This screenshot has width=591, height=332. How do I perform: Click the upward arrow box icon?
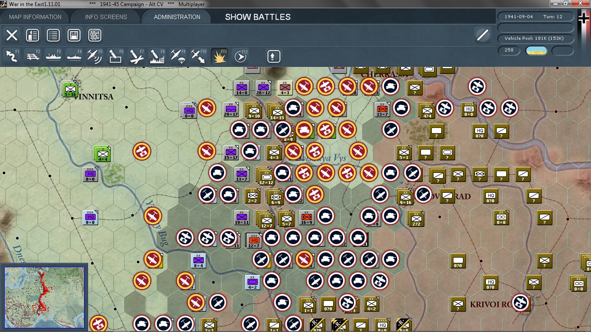pyautogui.click(x=273, y=56)
